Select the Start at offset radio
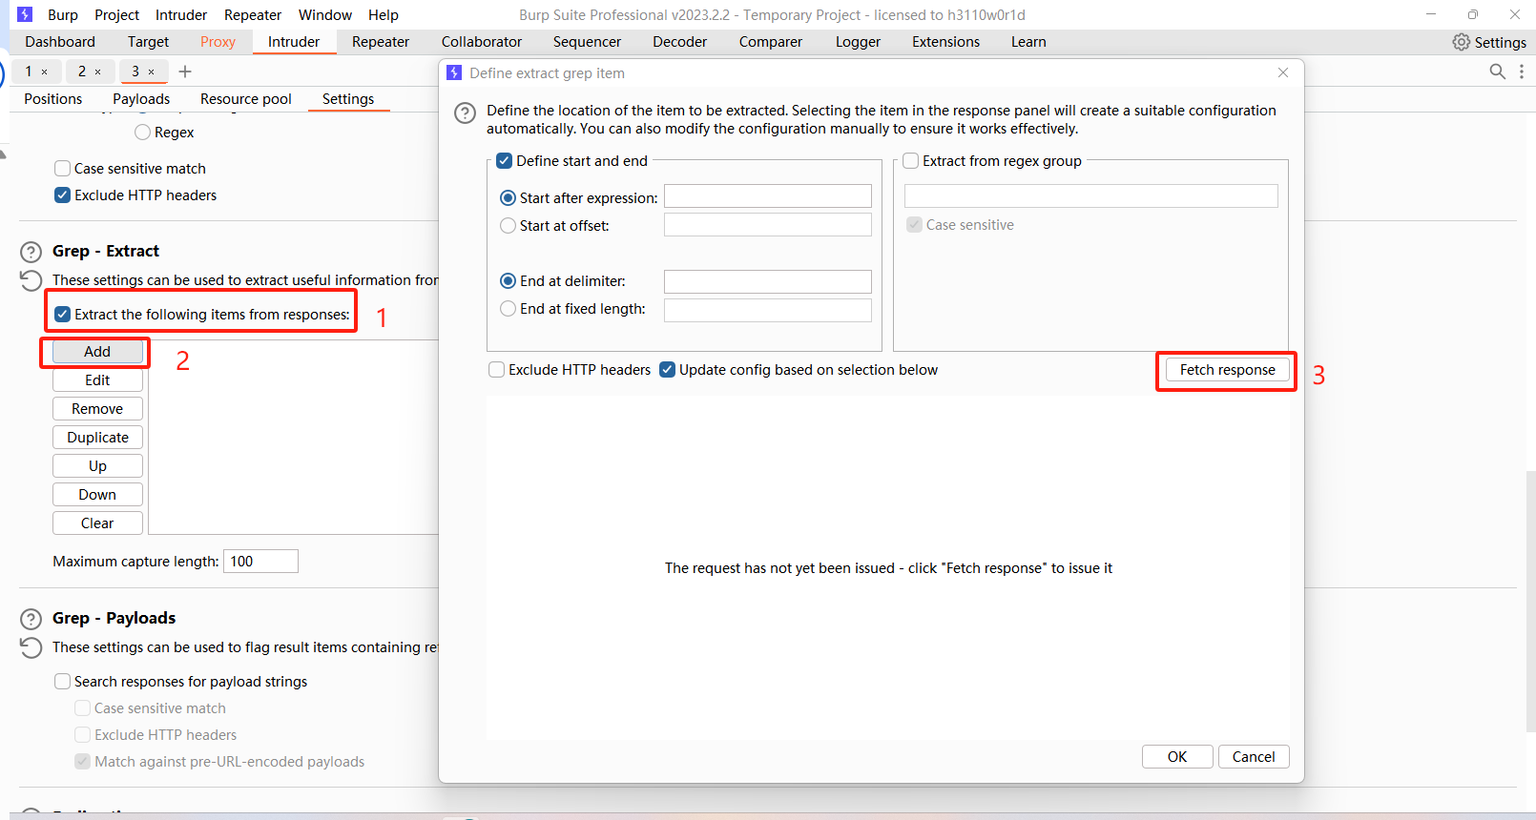1536x820 pixels. coord(509,226)
